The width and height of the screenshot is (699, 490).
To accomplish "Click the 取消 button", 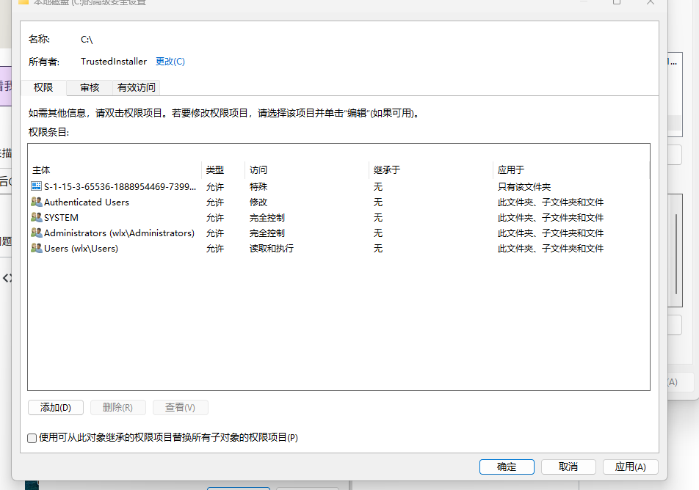I will pos(568,467).
